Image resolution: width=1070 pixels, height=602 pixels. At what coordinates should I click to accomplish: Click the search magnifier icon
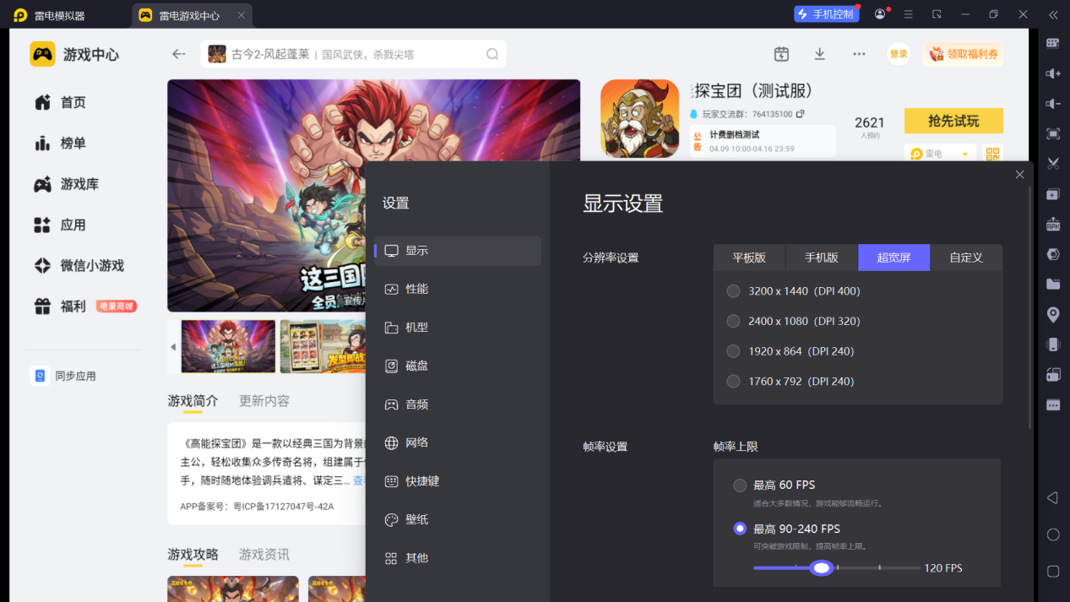click(492, 54)
